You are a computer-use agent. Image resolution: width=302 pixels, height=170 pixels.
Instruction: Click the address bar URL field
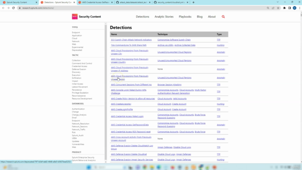(x=143, y=8)
